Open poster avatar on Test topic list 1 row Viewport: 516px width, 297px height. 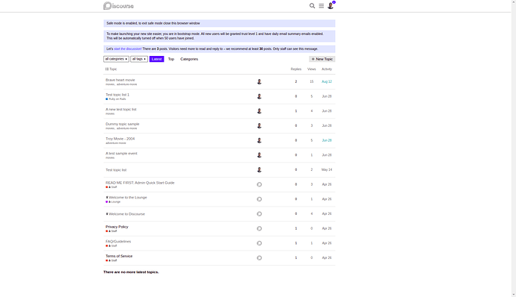point(259,96)
